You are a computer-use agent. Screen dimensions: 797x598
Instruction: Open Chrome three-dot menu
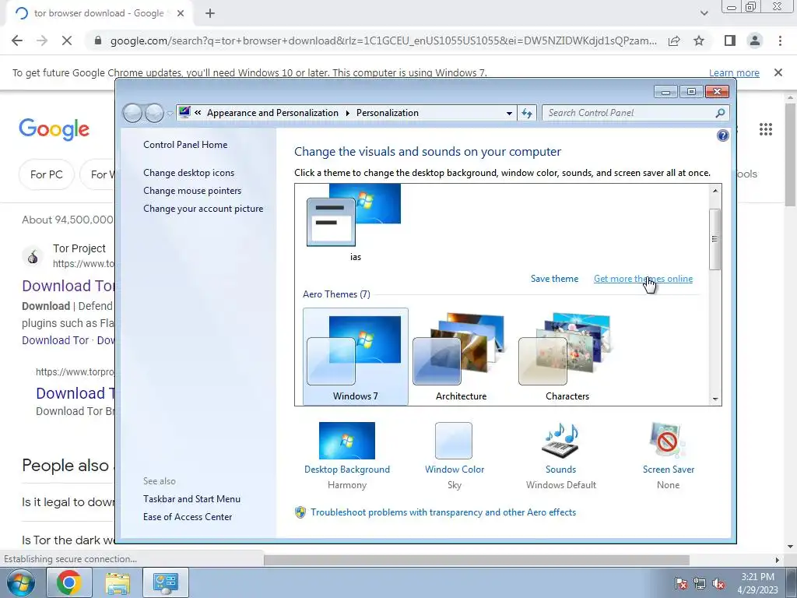(780, 40)
